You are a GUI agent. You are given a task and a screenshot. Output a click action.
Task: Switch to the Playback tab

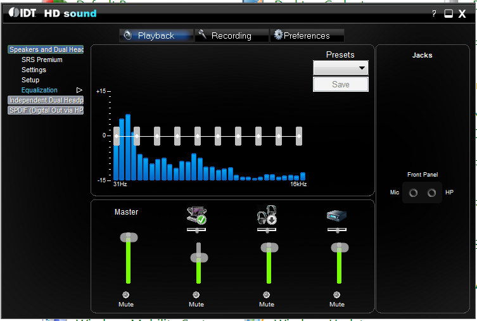click(x=156, y=35)
